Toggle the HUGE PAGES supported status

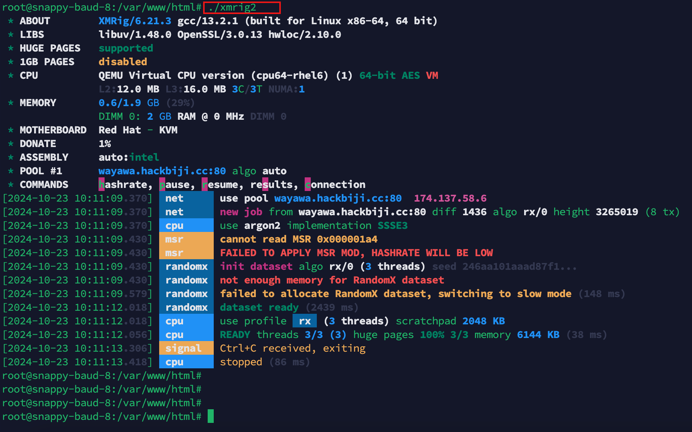tap(125, 48)
